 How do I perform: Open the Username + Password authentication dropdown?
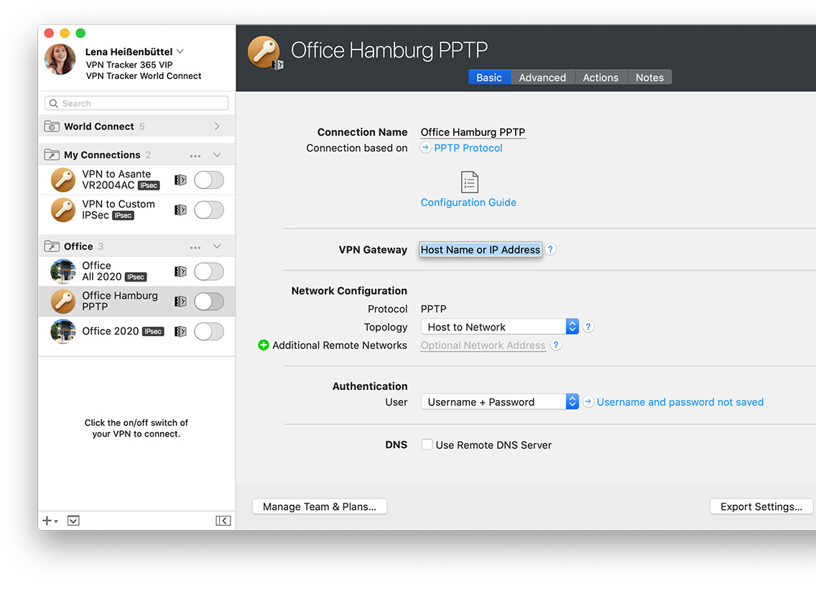pos(499,402)
